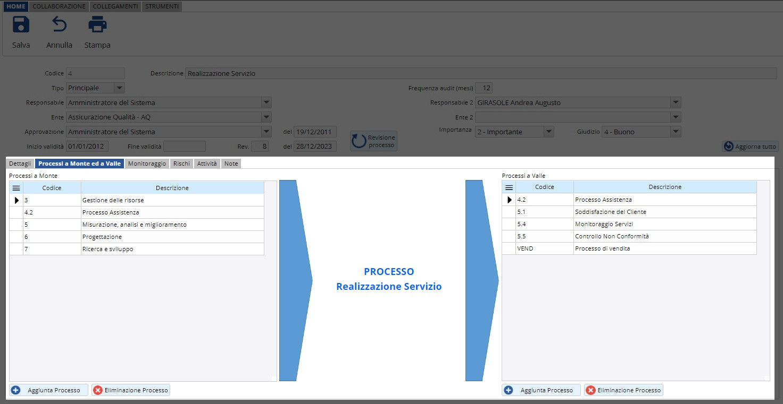Click the Descrizione input field
783x404 pixels.
[481, 74]
